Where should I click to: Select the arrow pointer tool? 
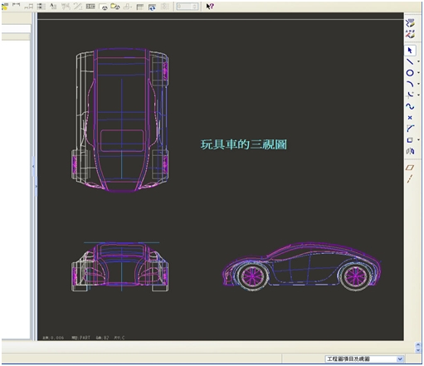click(410, 51)
